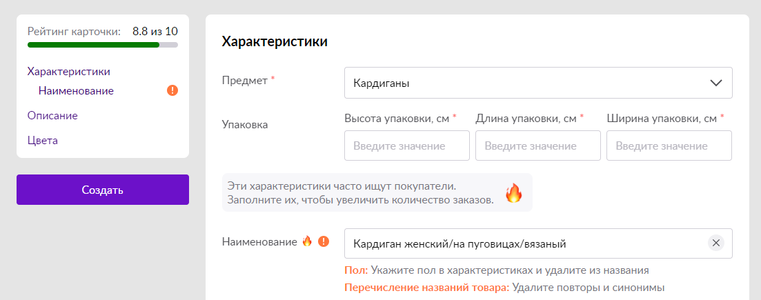Click the orange warning icon beside sidebar Наименование

coord(172,90)
